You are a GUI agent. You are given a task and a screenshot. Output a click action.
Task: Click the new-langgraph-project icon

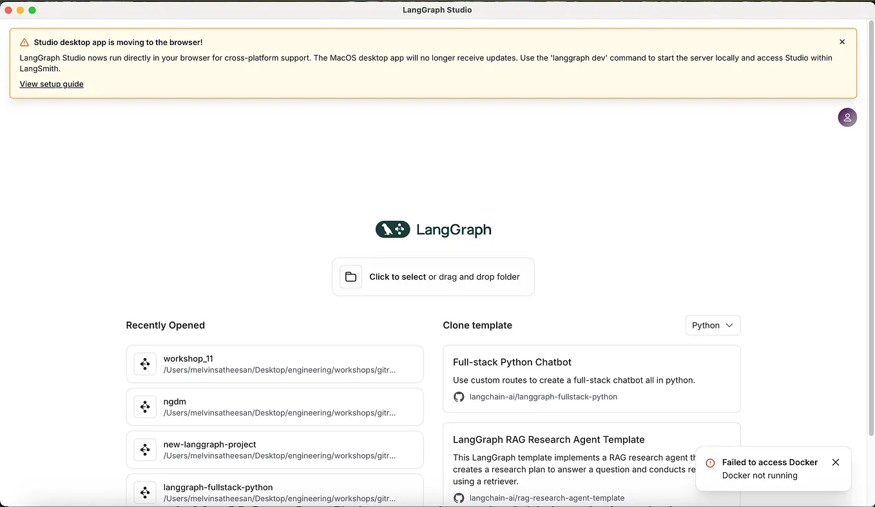tap(145, 449)
